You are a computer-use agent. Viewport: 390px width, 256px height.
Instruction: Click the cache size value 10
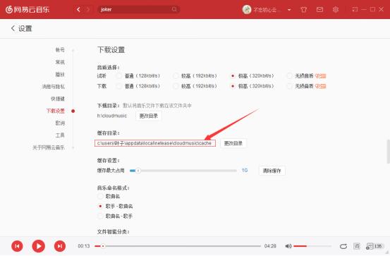point(245,171)
